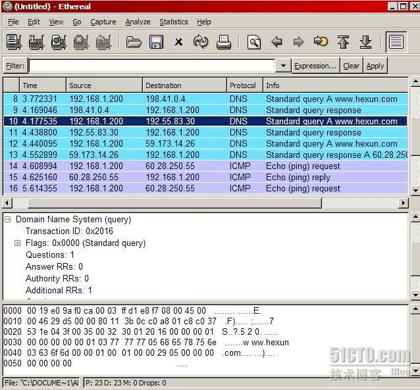The width and height of the screenshot is (420, 390).
Task: Jump to the last packet icon
Action: [365, 42]
